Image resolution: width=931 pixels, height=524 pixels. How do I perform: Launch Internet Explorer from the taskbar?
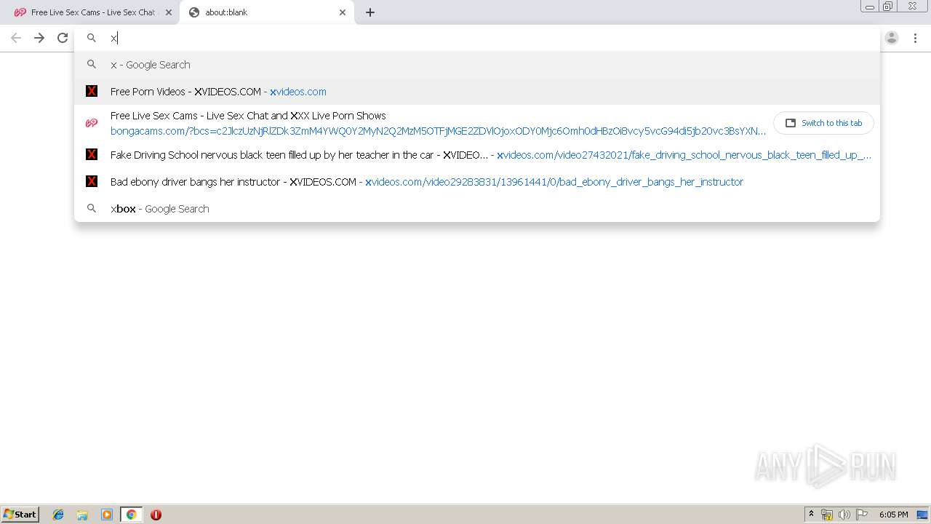click(58, 515)
